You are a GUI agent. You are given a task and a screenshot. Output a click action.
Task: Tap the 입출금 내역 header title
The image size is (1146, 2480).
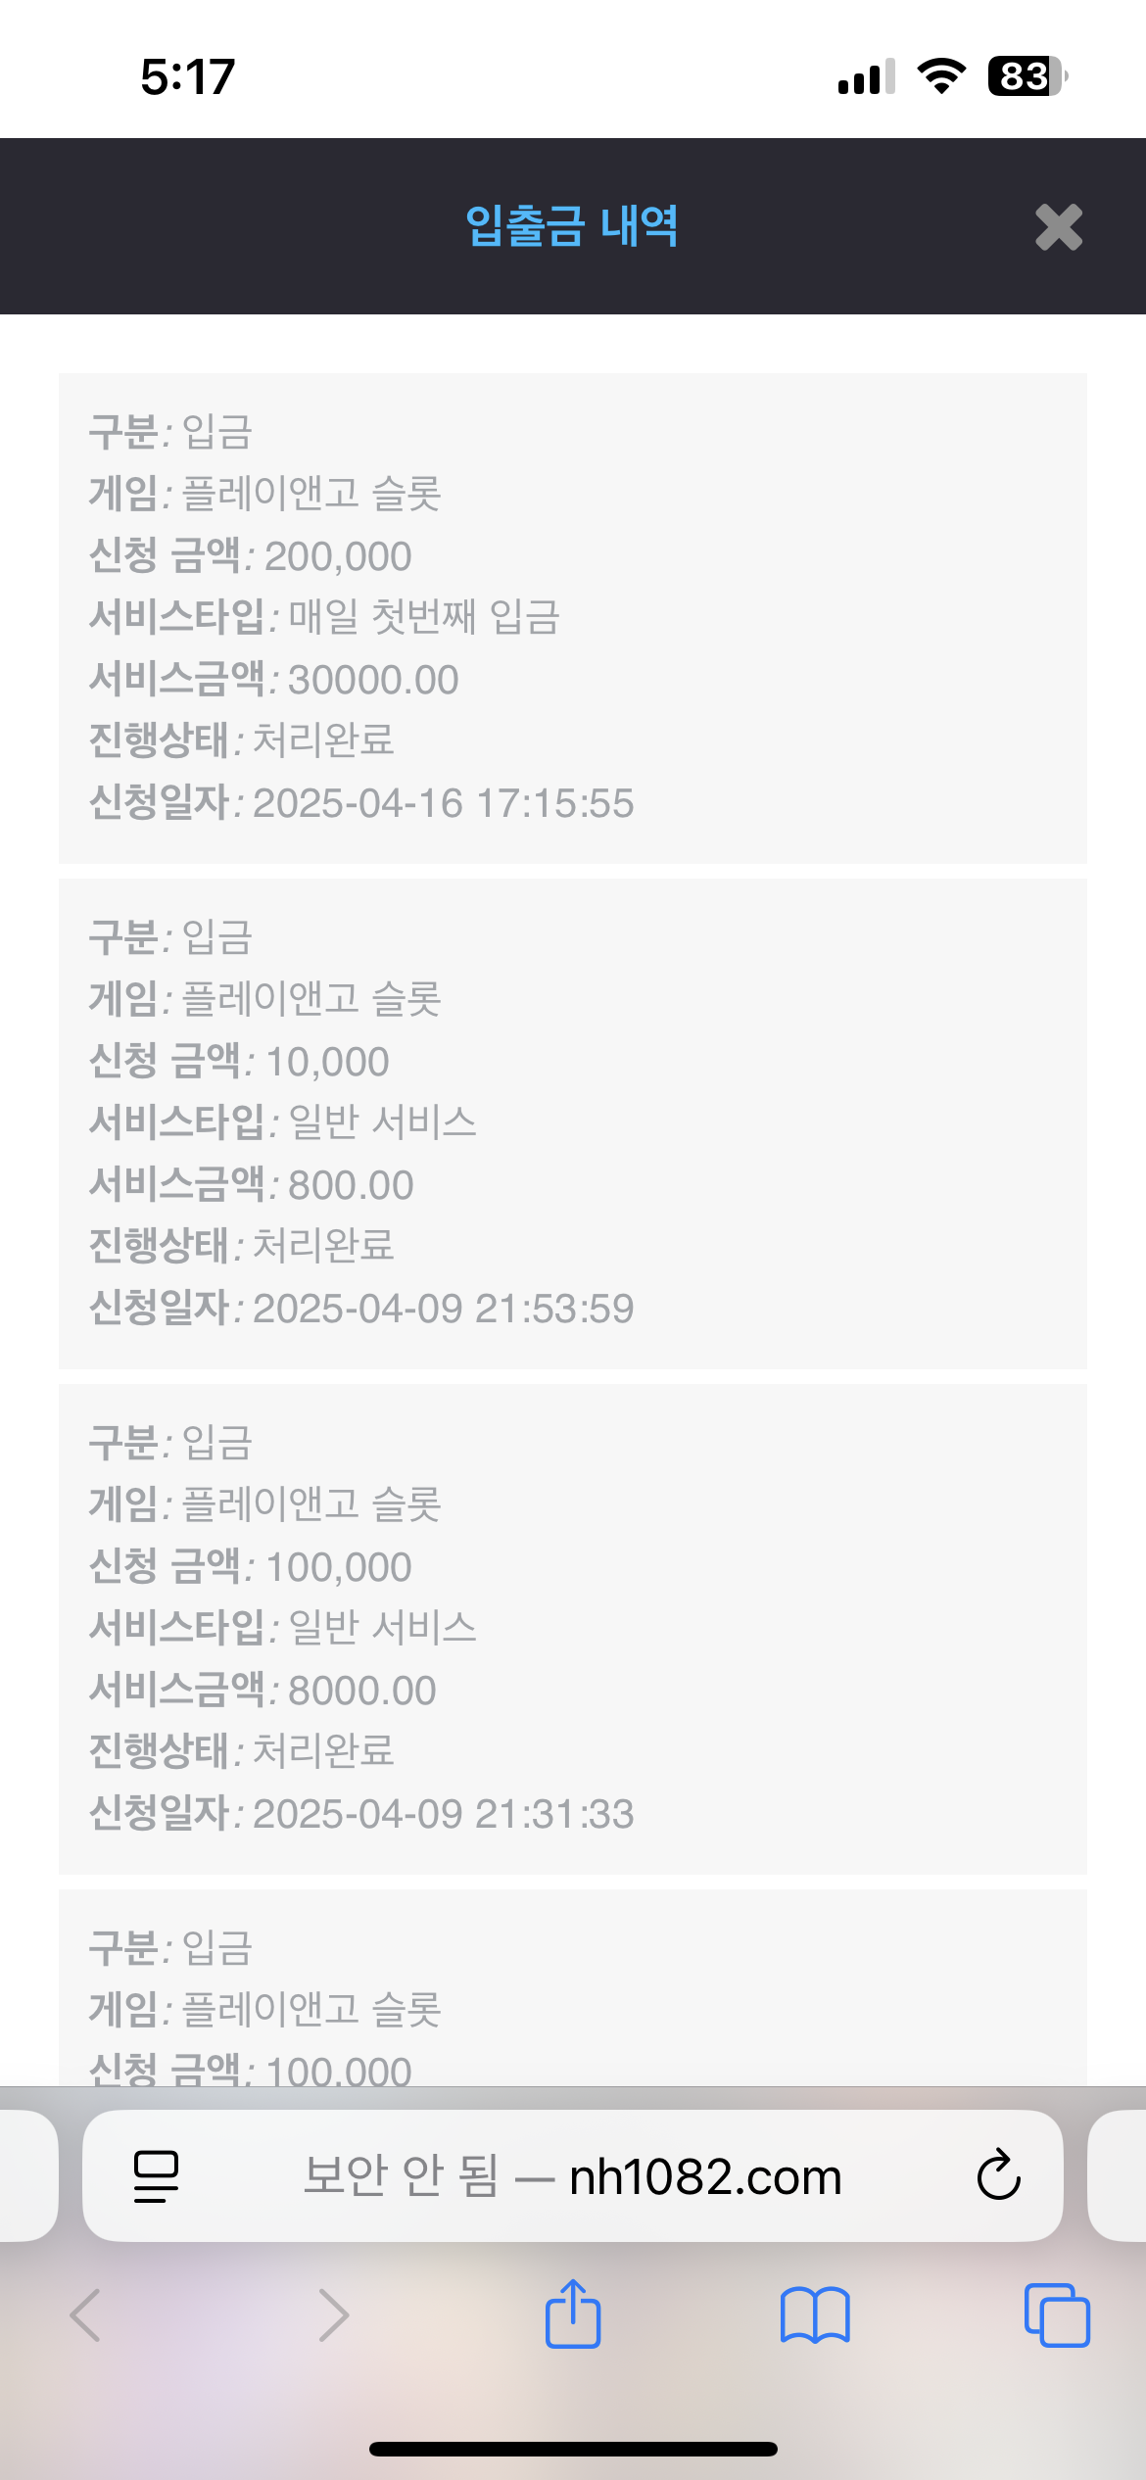(x=572, y=226)
